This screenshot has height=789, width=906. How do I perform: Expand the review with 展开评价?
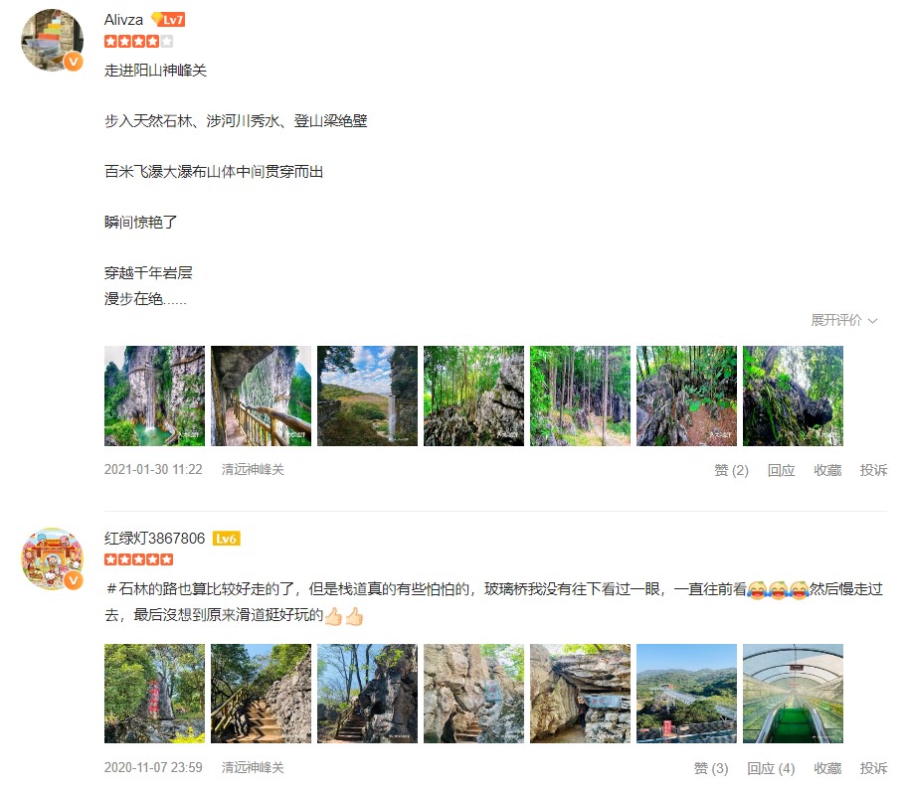(x=844, y=320)
